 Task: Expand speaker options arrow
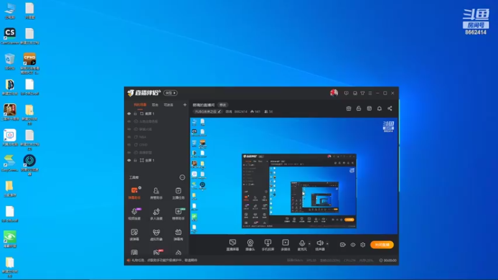click(x=327, y=244)
